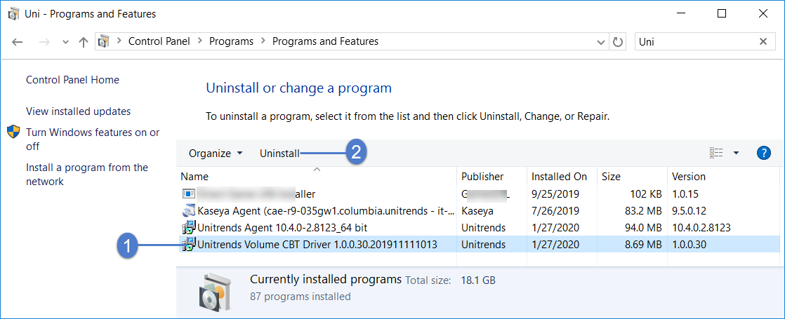The height and width of the screenshot is (319, 785).
Task: Open Turn Windows features on or off
Action: pyautogui.click(x=93, y=140)
